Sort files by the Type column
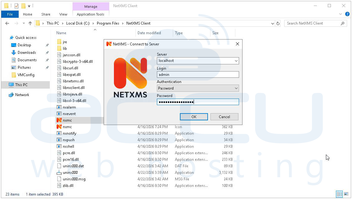The height and width of the screenshot is (199, 353). [x=179, y=33]
